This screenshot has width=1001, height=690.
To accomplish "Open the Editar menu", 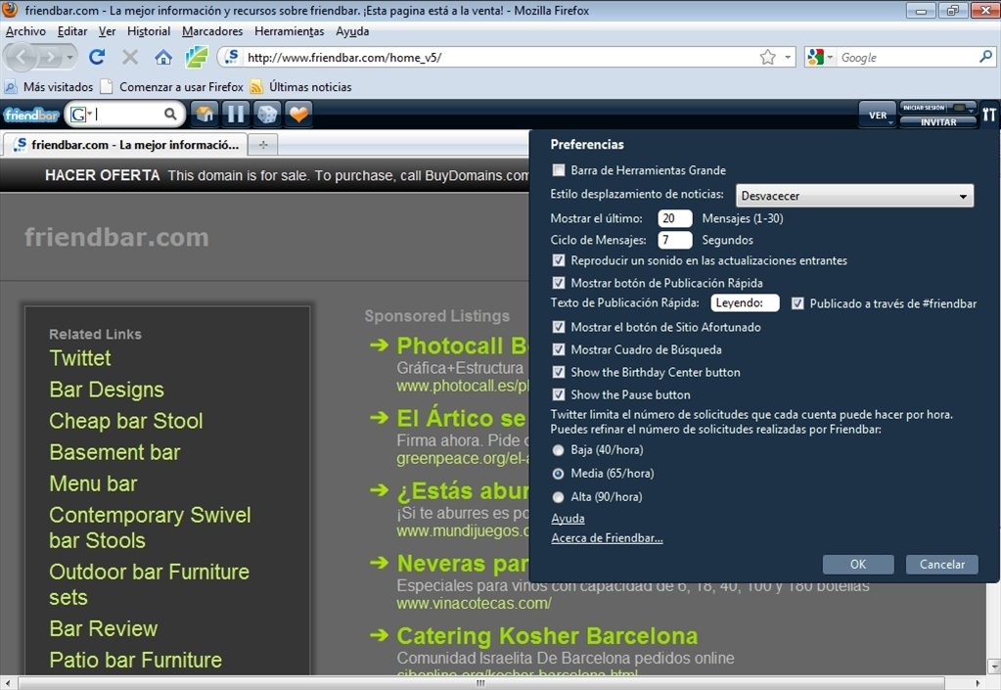I will 72,31.
